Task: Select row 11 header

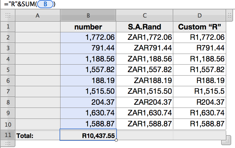Action: pyautogui.click(x=8, y=135)
